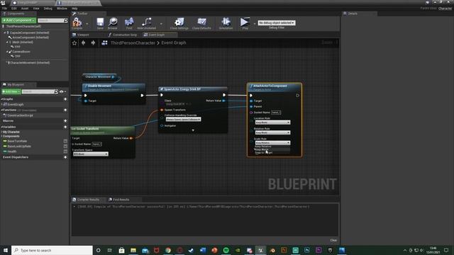Click the Simulation toolbar icon
This screenshot has height=255, width=454.
(x=226, y=22)
